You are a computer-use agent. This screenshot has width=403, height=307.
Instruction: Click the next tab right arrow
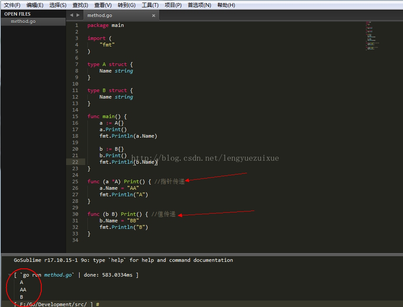(78, 15)
